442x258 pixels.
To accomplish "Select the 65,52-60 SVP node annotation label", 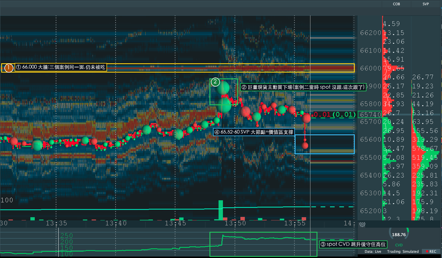I will (254, 132).
